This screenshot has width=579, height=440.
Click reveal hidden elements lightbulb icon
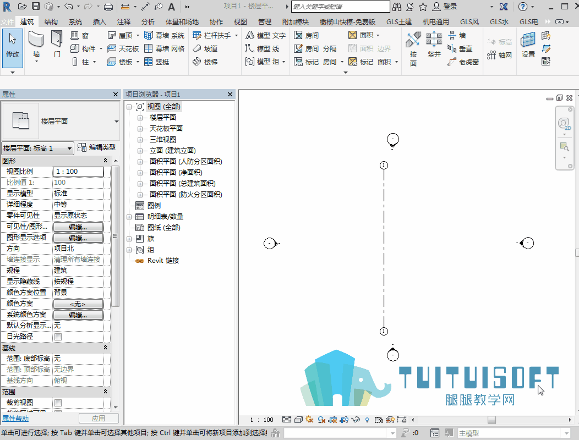click(367, 420)
